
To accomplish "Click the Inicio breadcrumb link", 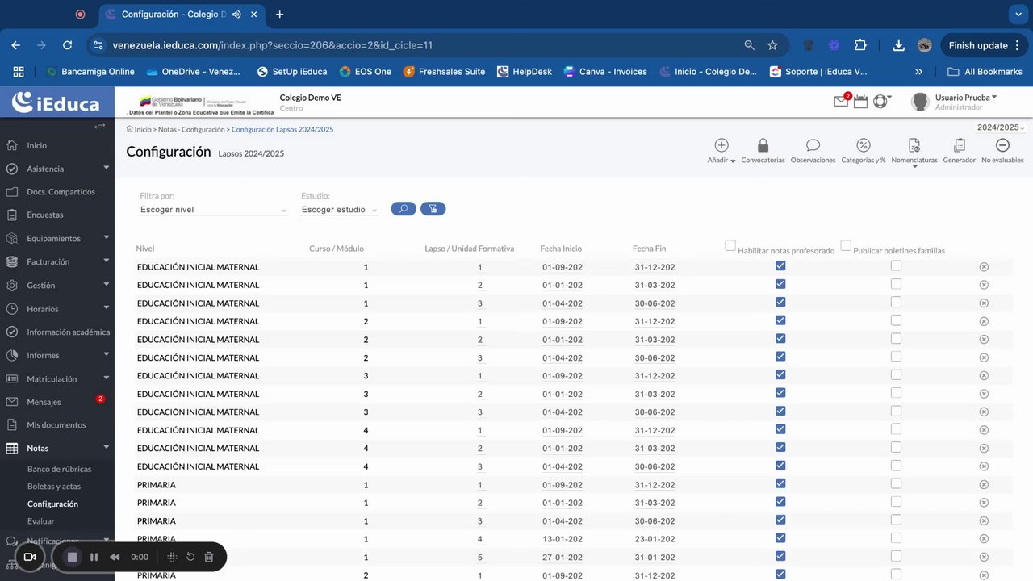I will point(142,129).
